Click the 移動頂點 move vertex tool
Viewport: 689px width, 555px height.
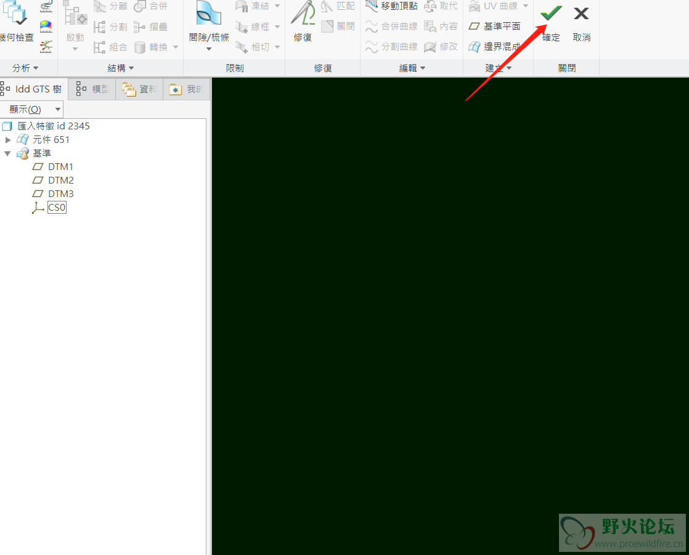click(391, 6)
